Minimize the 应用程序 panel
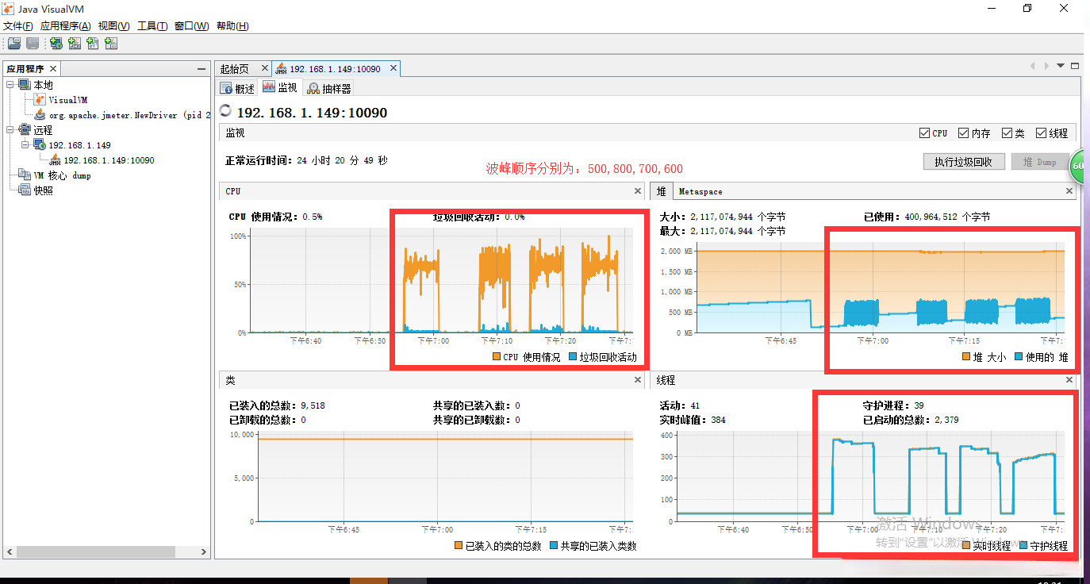Screen dimensions: 1090x584 [201, 70]
